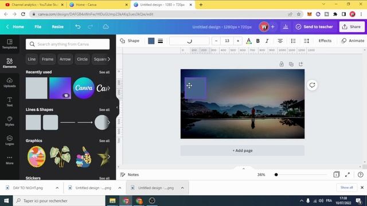The image size is (367, 206).
Task: Insert the gradient square recently used element
Action: [x=60, y=88]
